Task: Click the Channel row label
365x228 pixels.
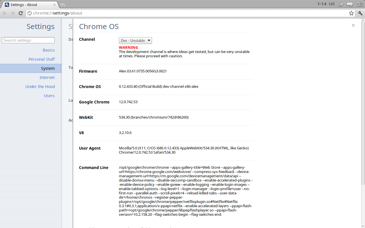Action: tap(87, 39)
